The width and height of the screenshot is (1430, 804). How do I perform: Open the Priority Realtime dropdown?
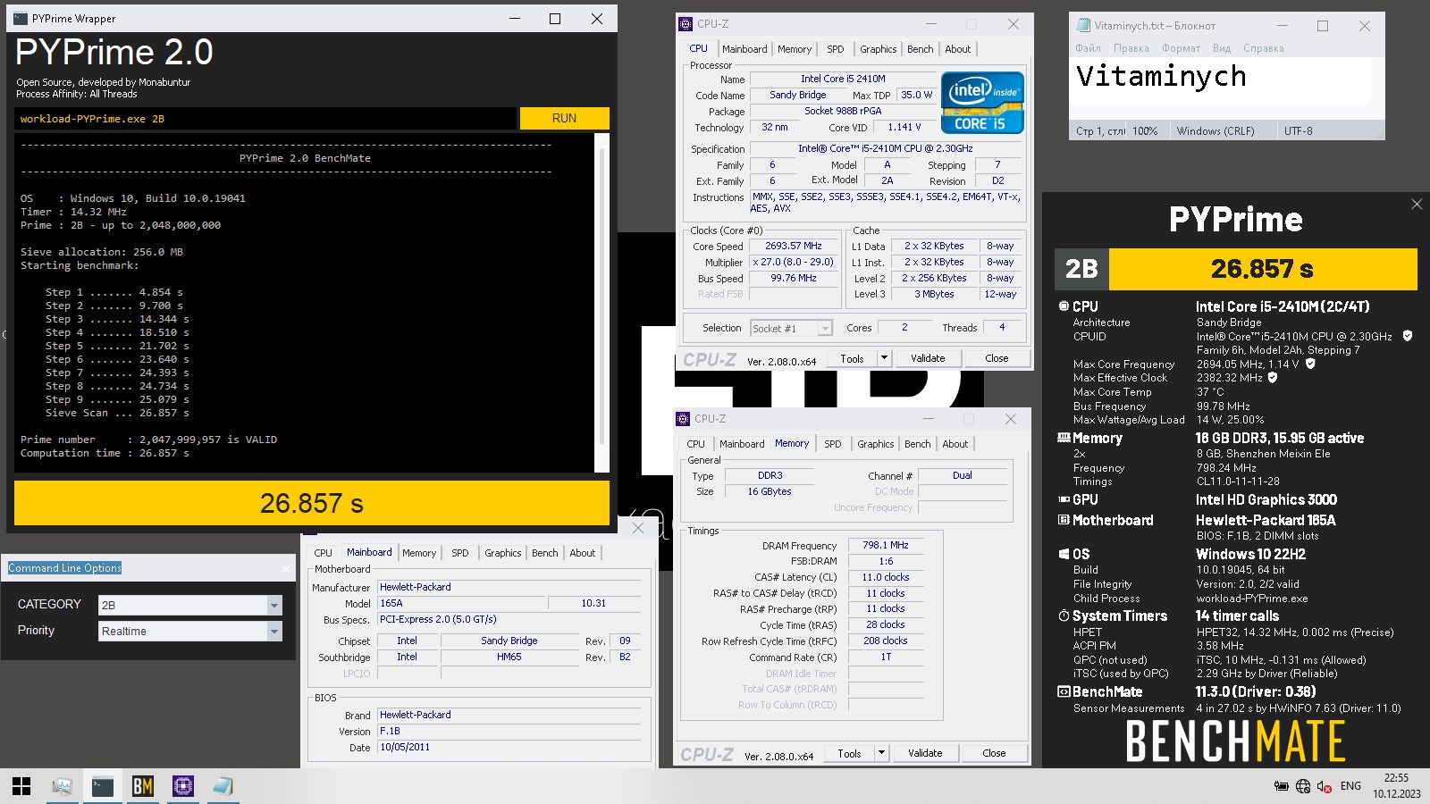(273, 631)
